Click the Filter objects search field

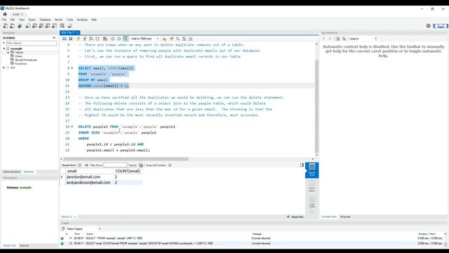pyautogui.click(x=31, y=43)
